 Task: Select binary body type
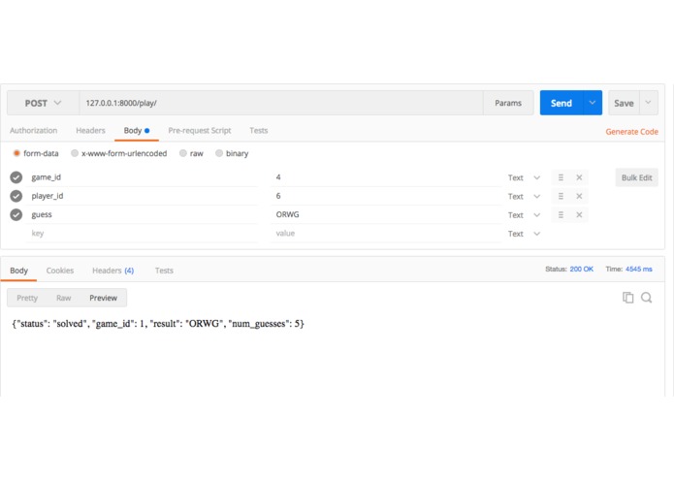coord(219,153)
